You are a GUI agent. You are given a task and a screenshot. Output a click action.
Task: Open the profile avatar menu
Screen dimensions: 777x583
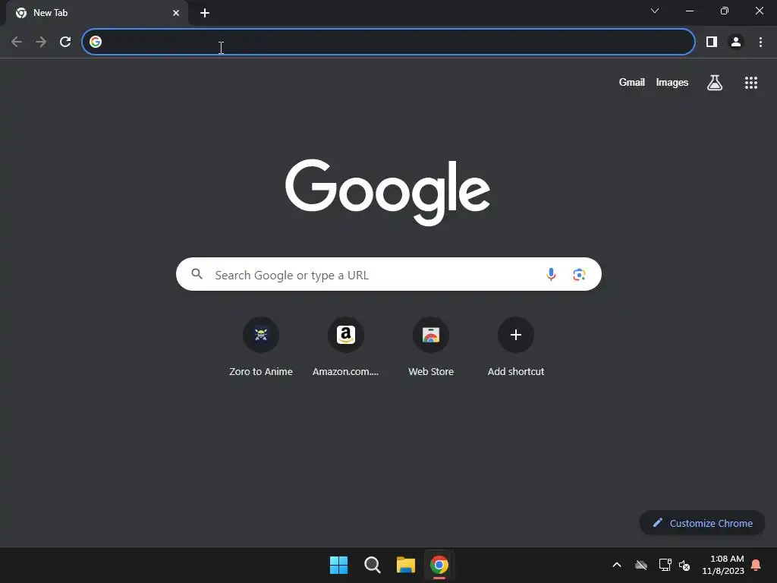pyautogui.click(x=736, y=43)
